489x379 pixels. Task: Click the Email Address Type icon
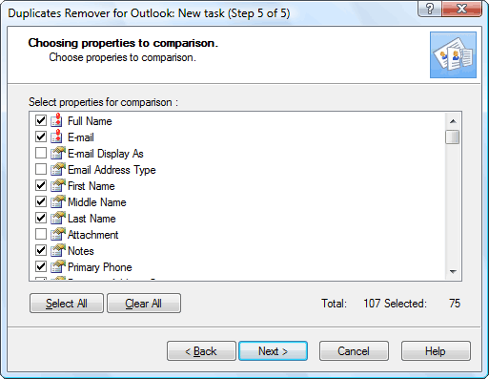click(58, 169)
